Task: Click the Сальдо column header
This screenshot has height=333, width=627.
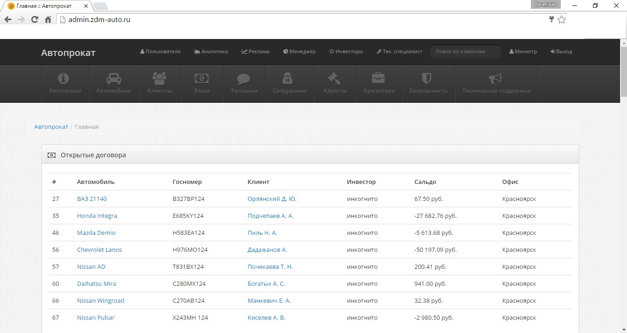Action: pos(425,182)
